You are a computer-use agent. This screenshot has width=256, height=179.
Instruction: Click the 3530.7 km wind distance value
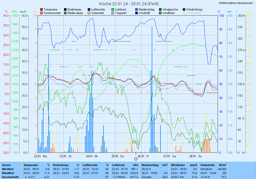[177, 177]
